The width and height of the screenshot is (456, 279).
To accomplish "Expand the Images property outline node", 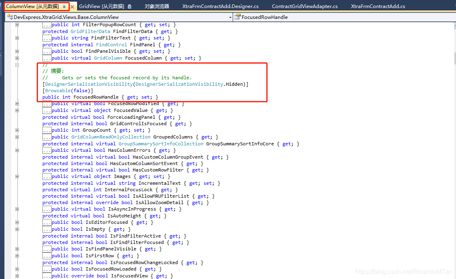I will click(x=17, y=176).
